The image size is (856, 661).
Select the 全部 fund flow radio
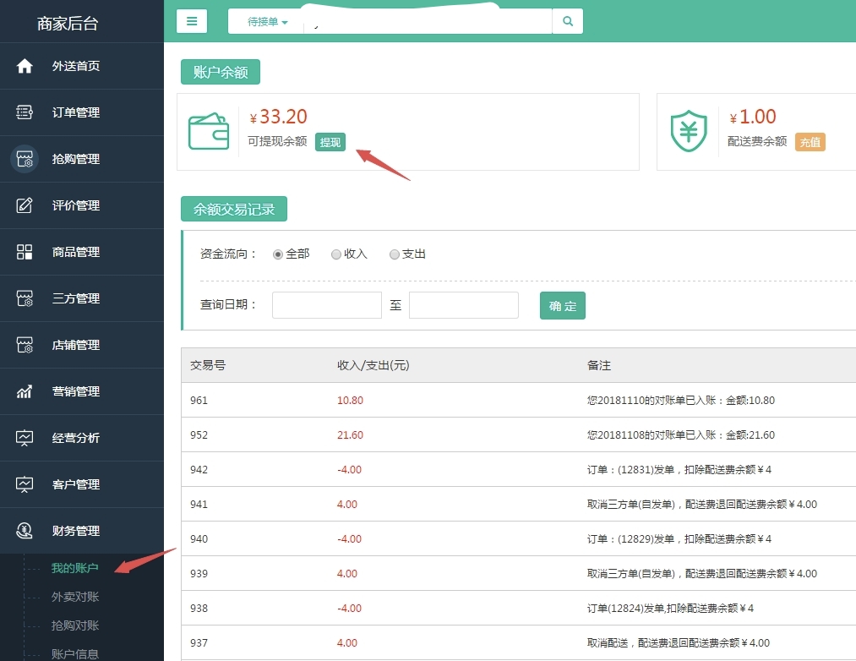278,254
